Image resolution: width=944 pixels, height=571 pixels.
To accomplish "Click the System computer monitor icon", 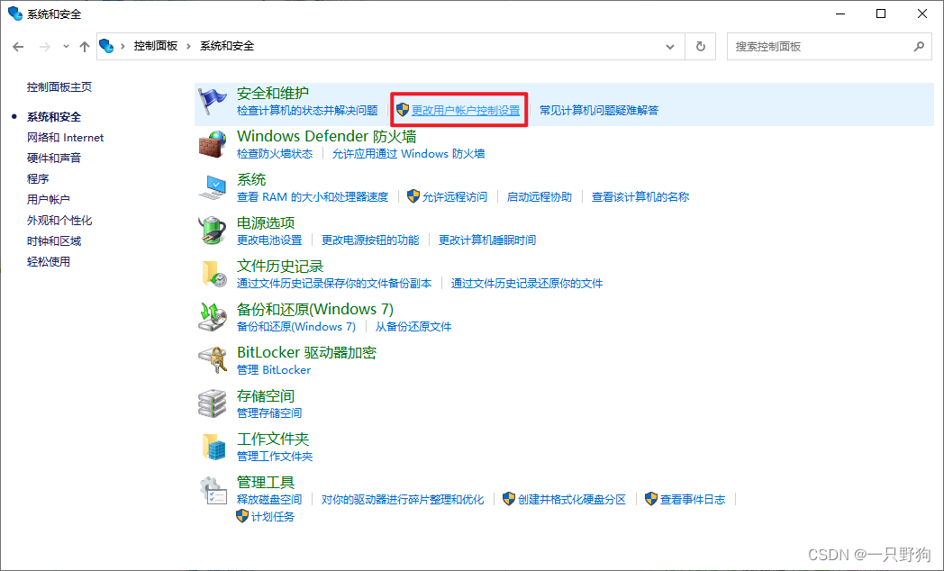I will 213,187.
